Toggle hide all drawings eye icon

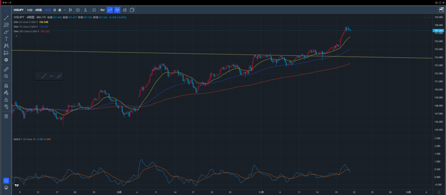pyautogui.click(x=6, y=106)
